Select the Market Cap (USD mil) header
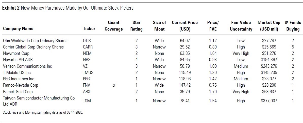 [x=269, y=26]
